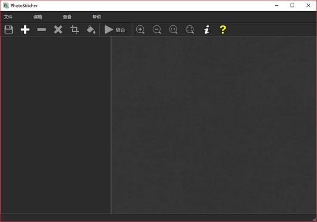Open the 帮助 menu
317x222 pixels.
click(x=97, y=17)
